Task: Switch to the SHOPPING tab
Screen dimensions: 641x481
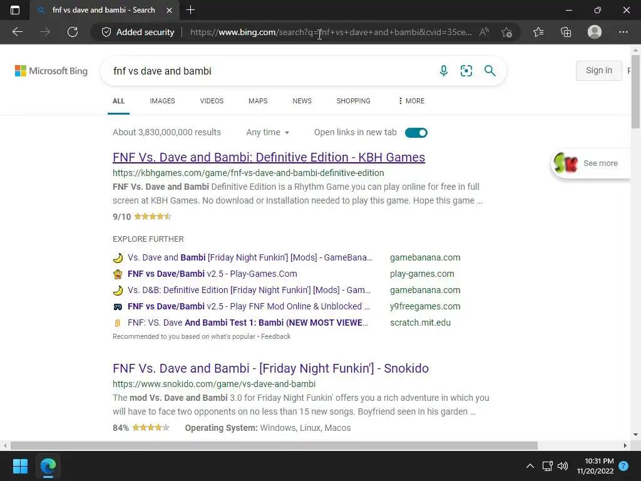Action: [x=354, y=101]
